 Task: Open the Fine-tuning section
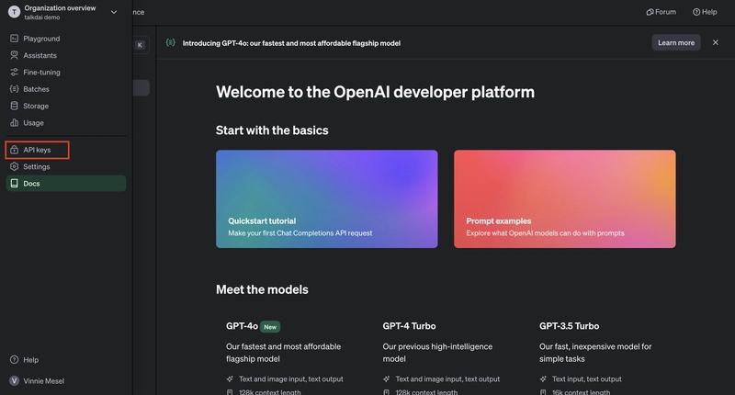click(65, 73)
